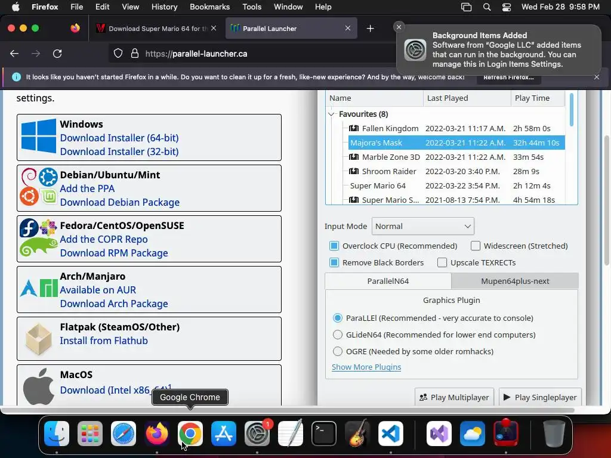
Task: Click the Apple menu icon
Action: coord(16,7)
